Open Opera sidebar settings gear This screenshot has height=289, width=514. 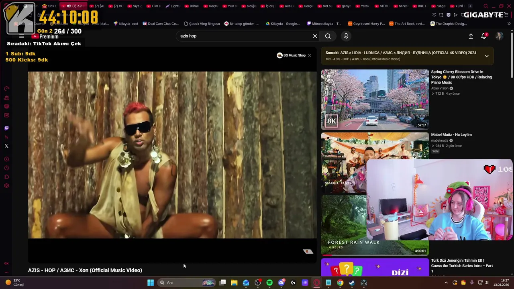point(6,186)
